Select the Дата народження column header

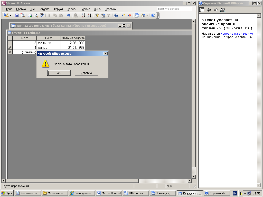(x=73, y=38)
